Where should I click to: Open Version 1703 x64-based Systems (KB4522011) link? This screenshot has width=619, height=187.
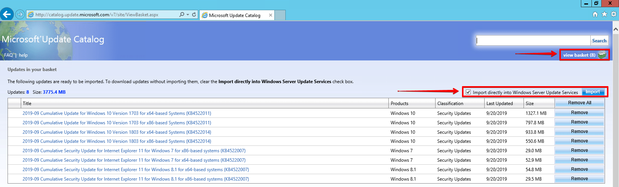click(117, 113)
